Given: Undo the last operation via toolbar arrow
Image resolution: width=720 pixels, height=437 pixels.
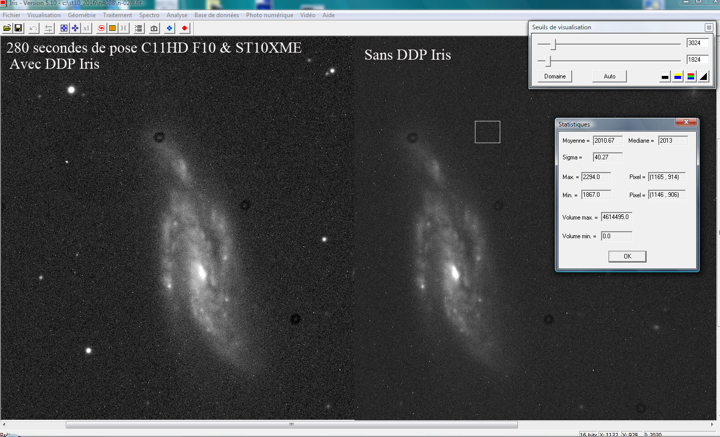Looking at the screenshot, I should point(33,28).
